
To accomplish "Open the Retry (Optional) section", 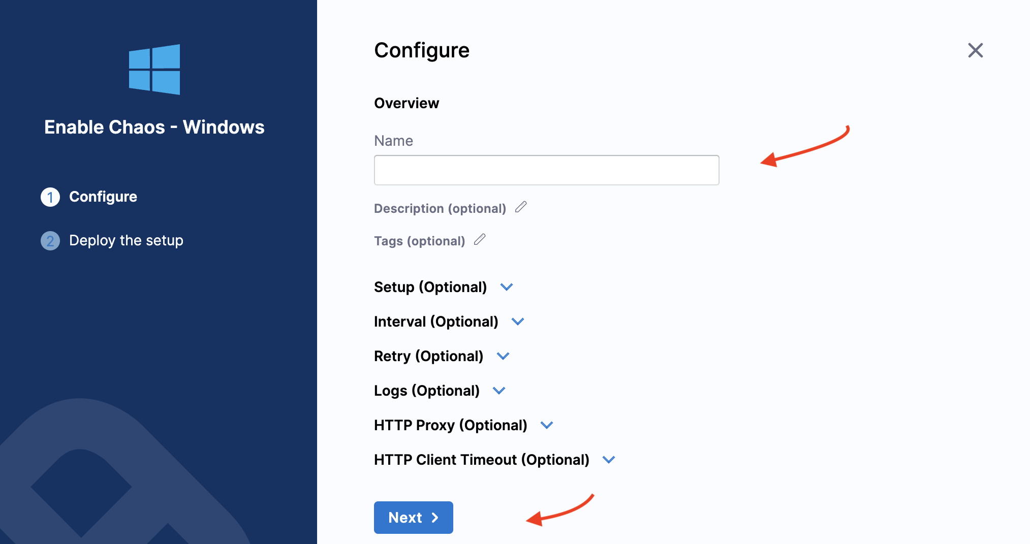I will 503,357.
